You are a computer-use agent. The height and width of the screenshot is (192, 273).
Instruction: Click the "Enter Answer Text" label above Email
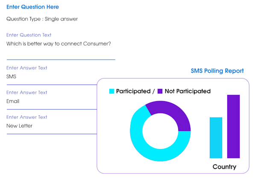[x=26, y=92]
